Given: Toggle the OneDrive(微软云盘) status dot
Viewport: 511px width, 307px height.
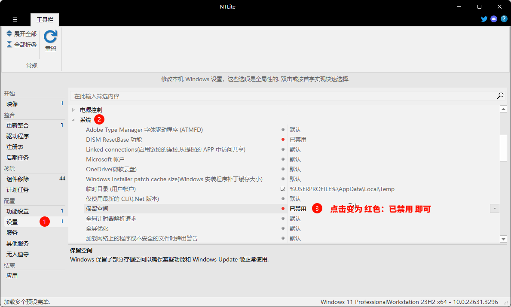Looking at the screenshot, I should [x=283, y=169].
